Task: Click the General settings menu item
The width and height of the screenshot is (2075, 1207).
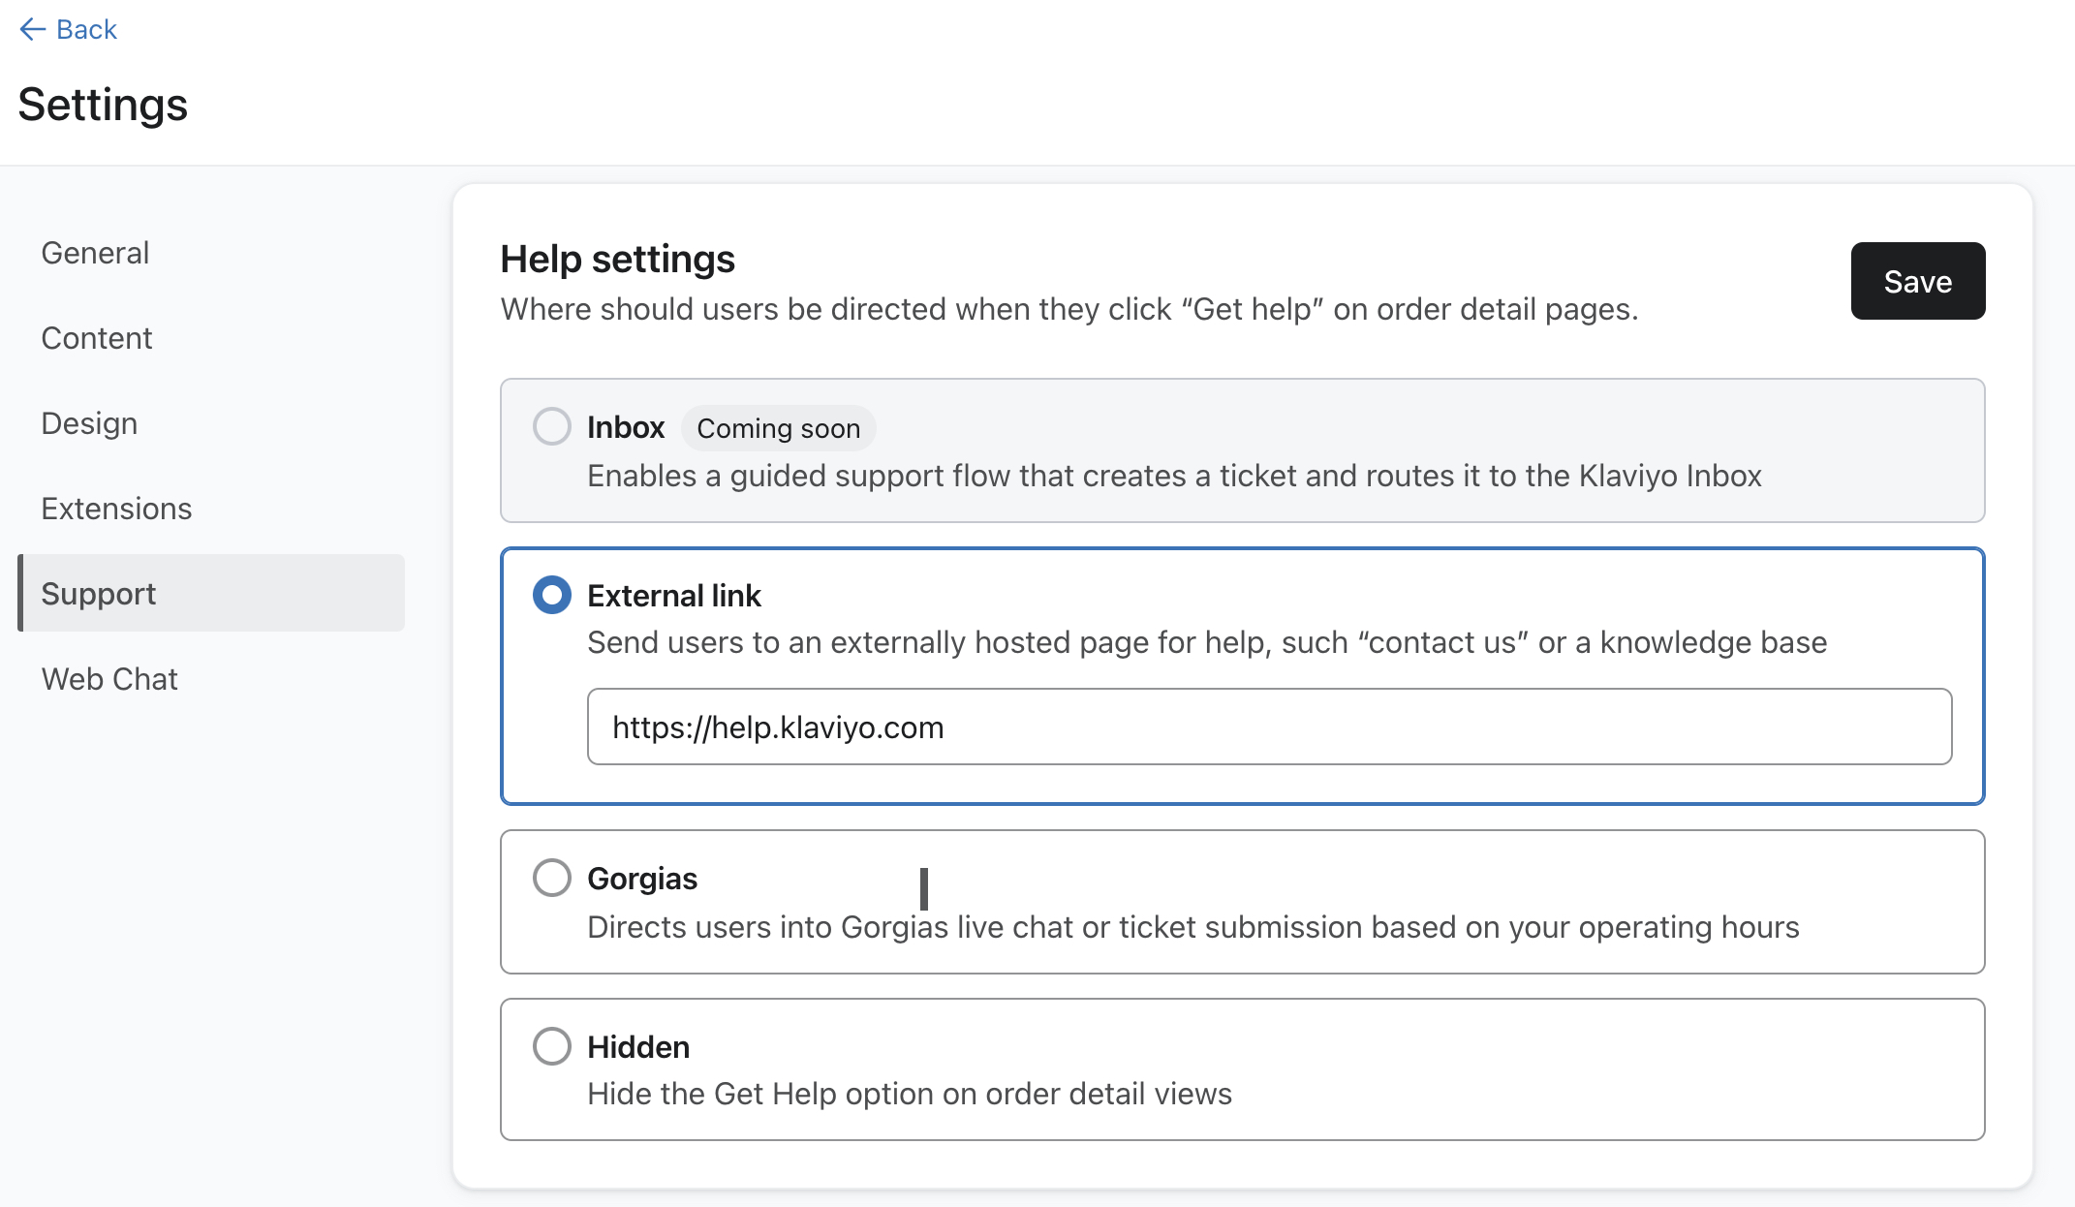Action: [x=96, y=253]
